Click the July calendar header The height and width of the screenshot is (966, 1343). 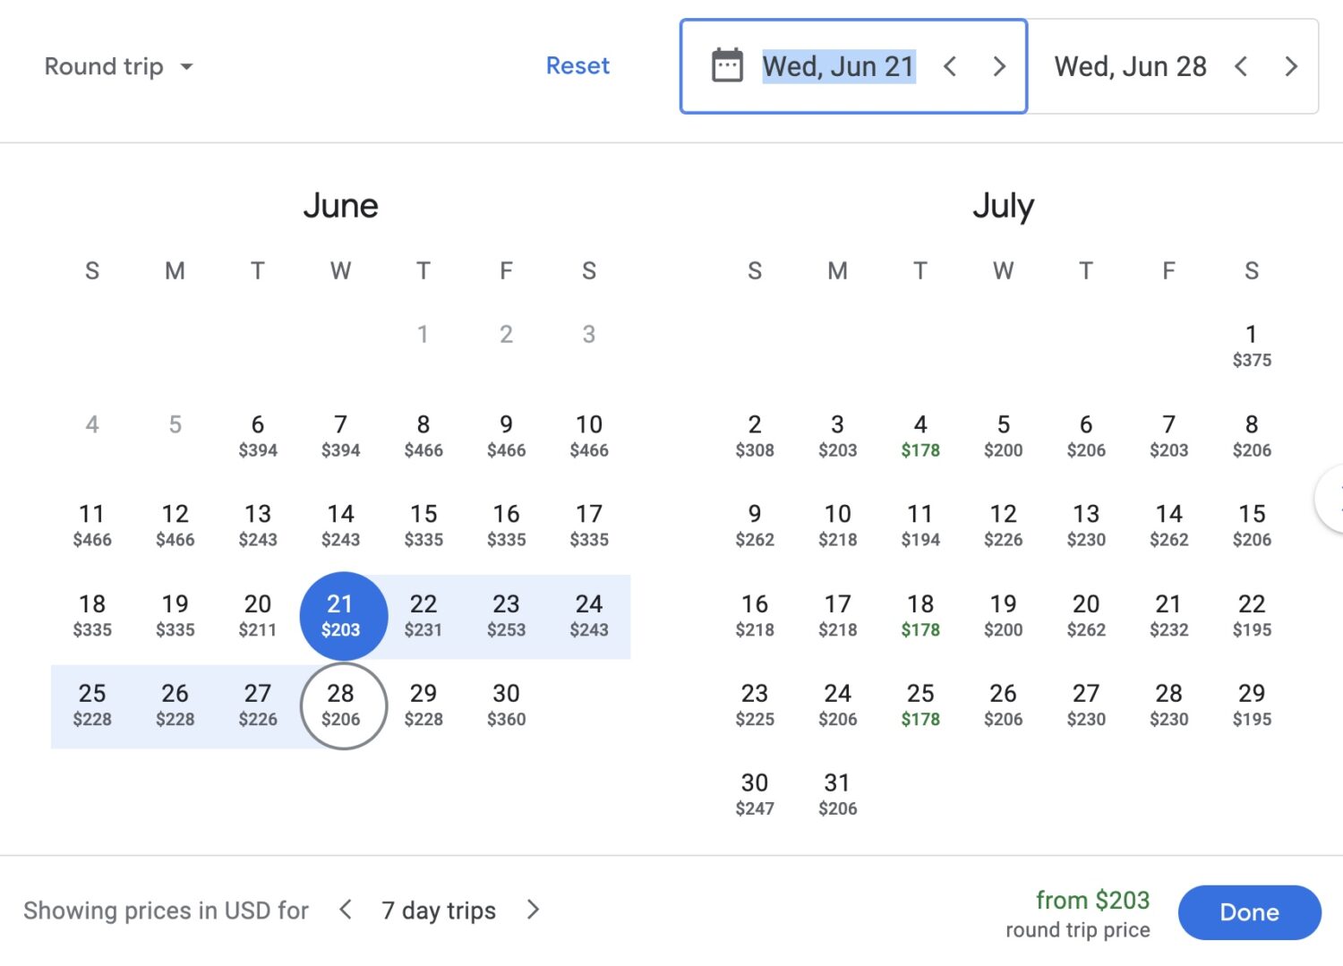(x=1003, y=205)
